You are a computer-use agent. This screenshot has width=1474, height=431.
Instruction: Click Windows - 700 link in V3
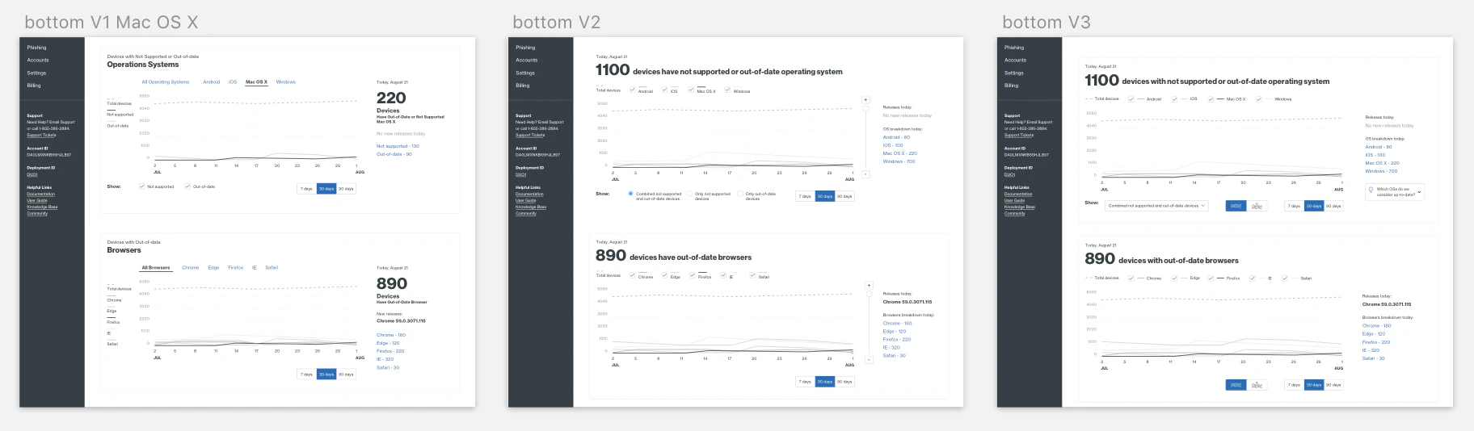point(1381,171)
